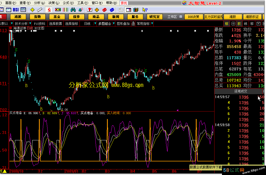Click the red gear icon beside 海通证券
This screenshot has height=175, width=266.
pyautogui.click(x=11, y=28)
